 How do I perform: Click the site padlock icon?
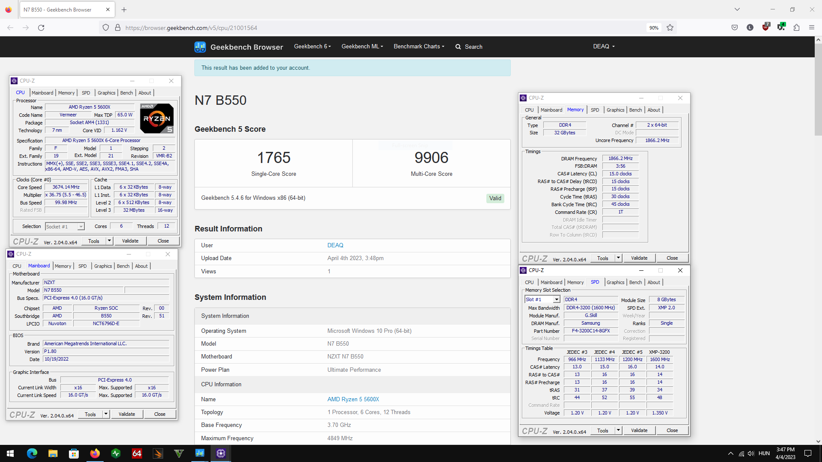[x=118, y=27]
